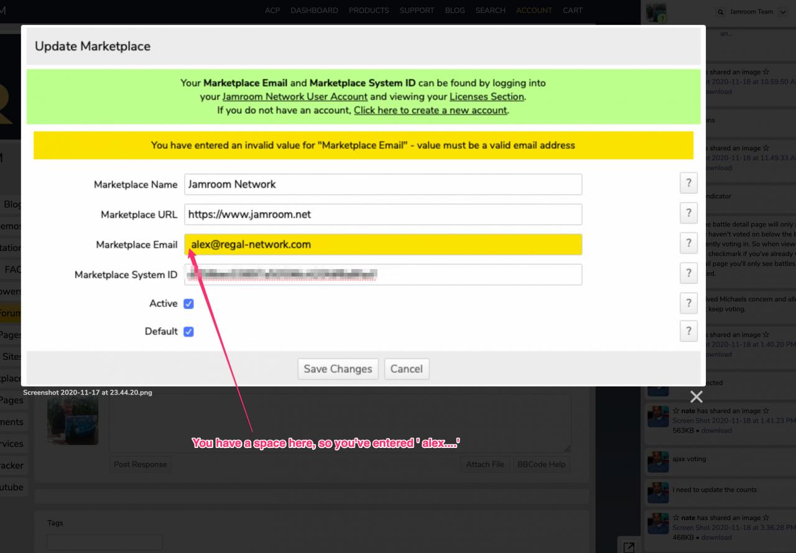Click the download link next to 563KB
This screenshot has height=553, width=796.
click(716, 431)
